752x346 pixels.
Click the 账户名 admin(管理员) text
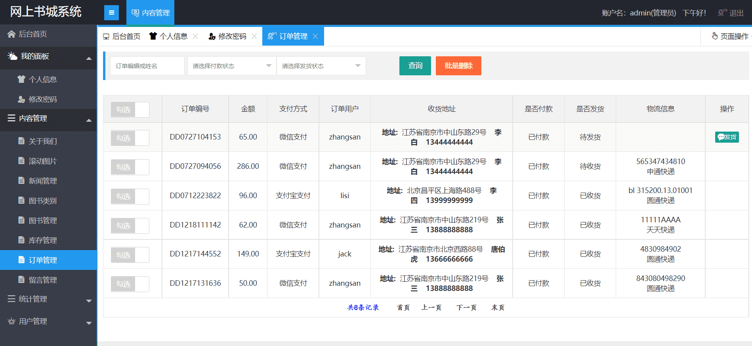point(639,13)
